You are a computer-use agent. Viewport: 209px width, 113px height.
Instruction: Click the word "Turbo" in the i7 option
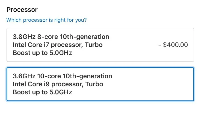pos(94,45)
